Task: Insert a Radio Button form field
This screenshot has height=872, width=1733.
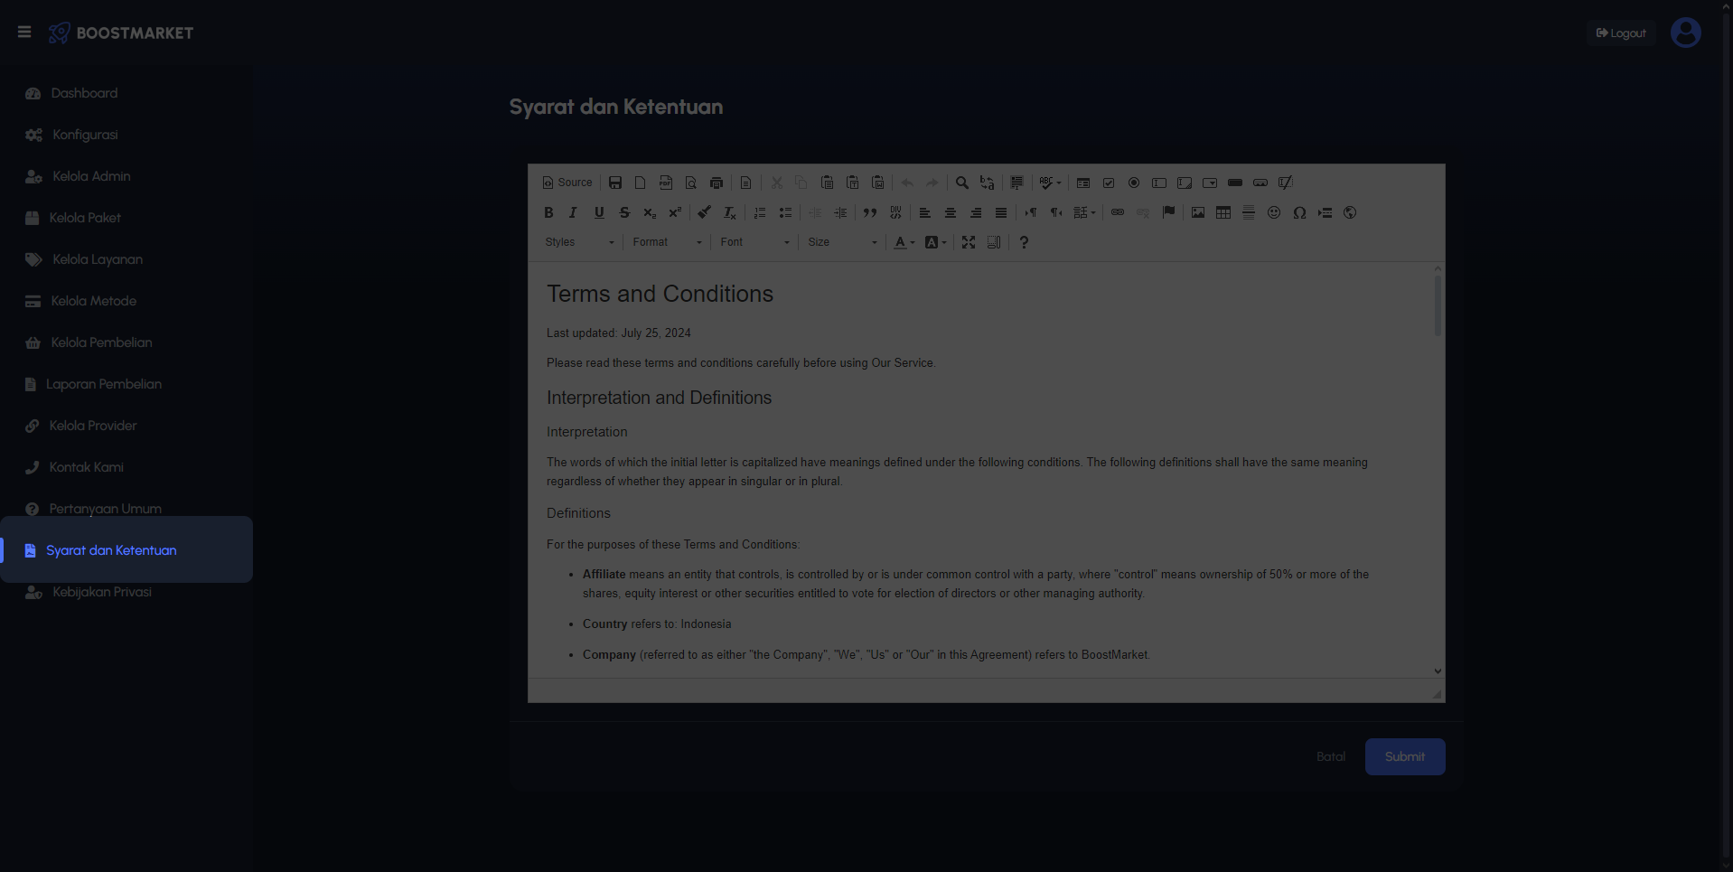Action: (x=1134, y=183)
